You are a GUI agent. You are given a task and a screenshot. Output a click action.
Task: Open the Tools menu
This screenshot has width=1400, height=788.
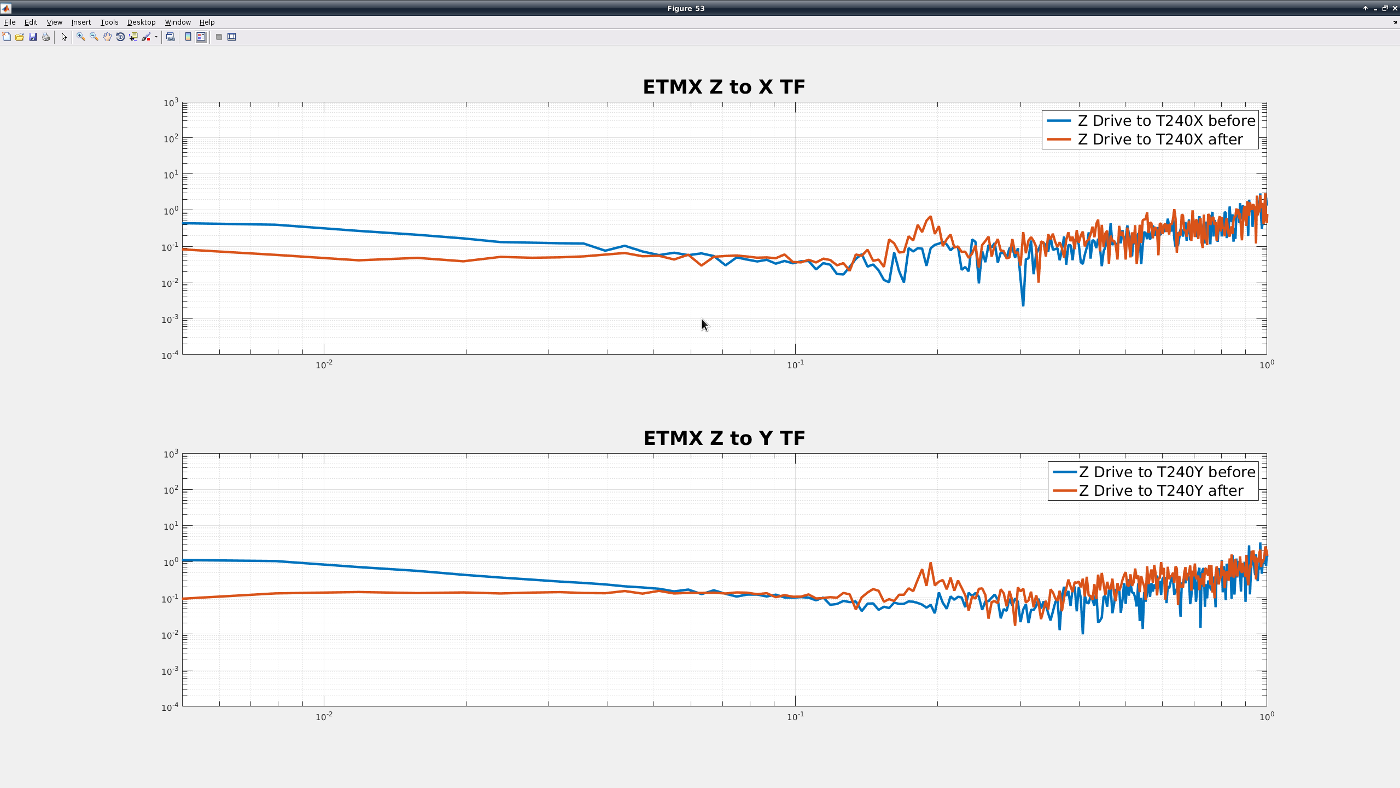coord(109,22)
